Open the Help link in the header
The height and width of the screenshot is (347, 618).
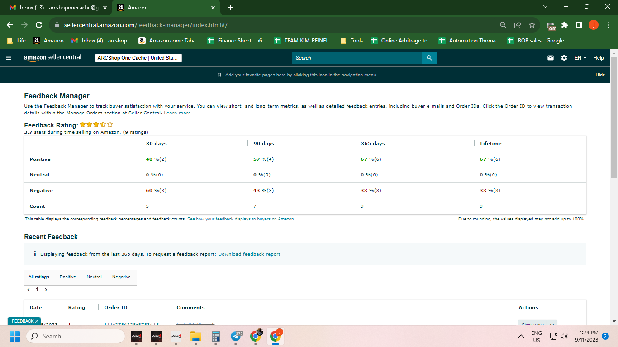599,58
